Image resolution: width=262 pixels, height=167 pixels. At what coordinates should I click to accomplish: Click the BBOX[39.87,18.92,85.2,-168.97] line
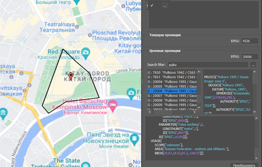[x=179, y=153]
